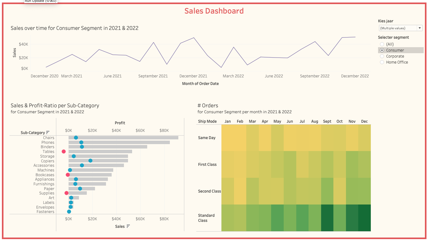Click the sort icon next to Sales axis label

[x=128, y=226]
